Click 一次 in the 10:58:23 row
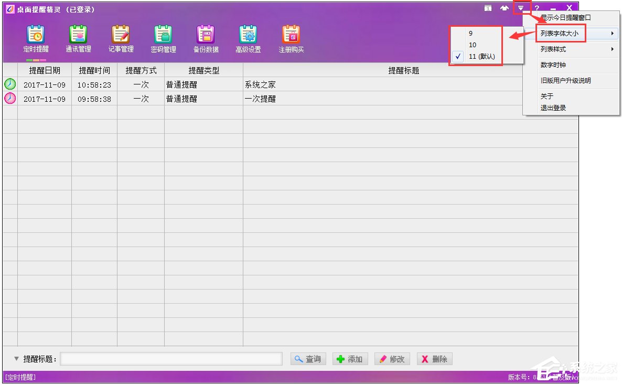622x385 pixels. point(141,84)
